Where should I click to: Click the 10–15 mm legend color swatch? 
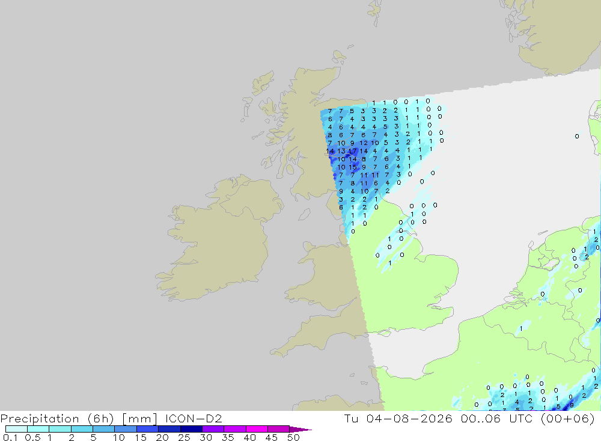coord(126,429)
